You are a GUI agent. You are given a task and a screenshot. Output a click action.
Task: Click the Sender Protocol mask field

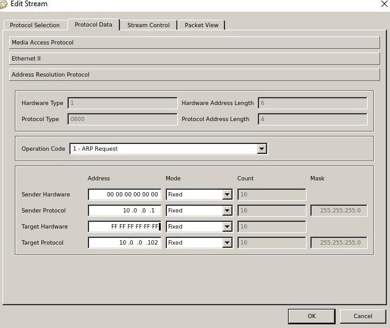tap(339, 211)
